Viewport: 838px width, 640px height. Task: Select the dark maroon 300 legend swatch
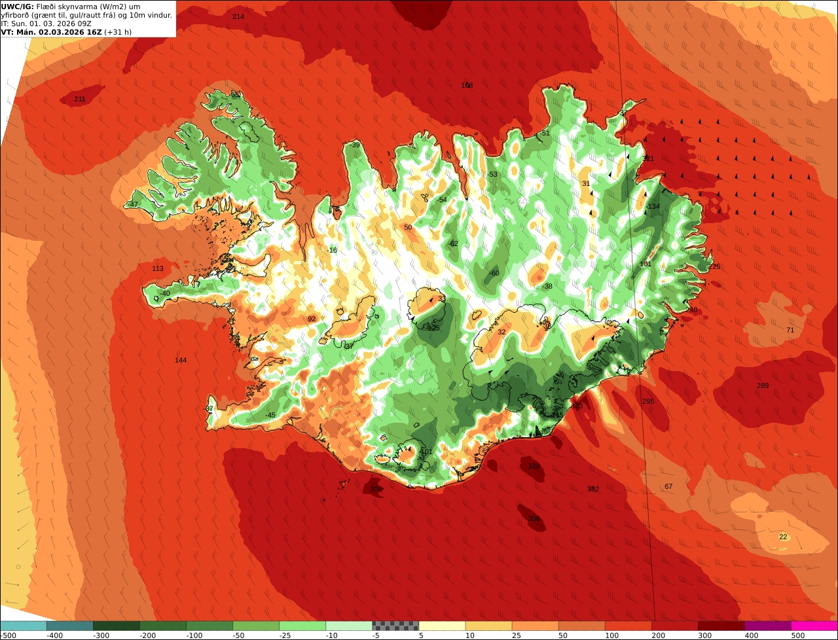(x=721, y=626)
